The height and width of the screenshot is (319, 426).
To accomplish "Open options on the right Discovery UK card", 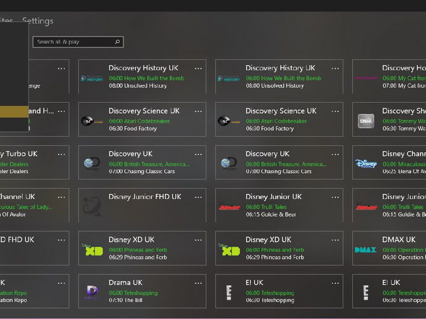I will pos(335,154).
